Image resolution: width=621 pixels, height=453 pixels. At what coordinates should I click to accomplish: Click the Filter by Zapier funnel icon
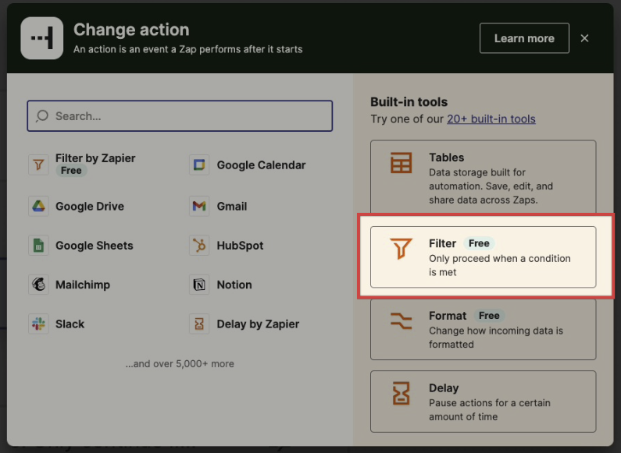tap(38, 165)
